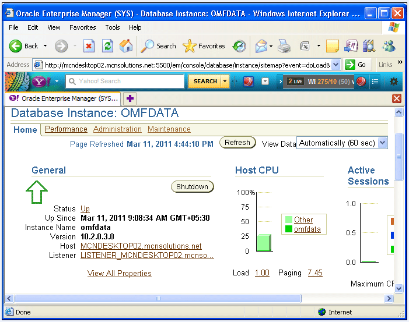409x322 pixels.
Task: Expand the Links toolbar chevron
Action: click(400, 62)
